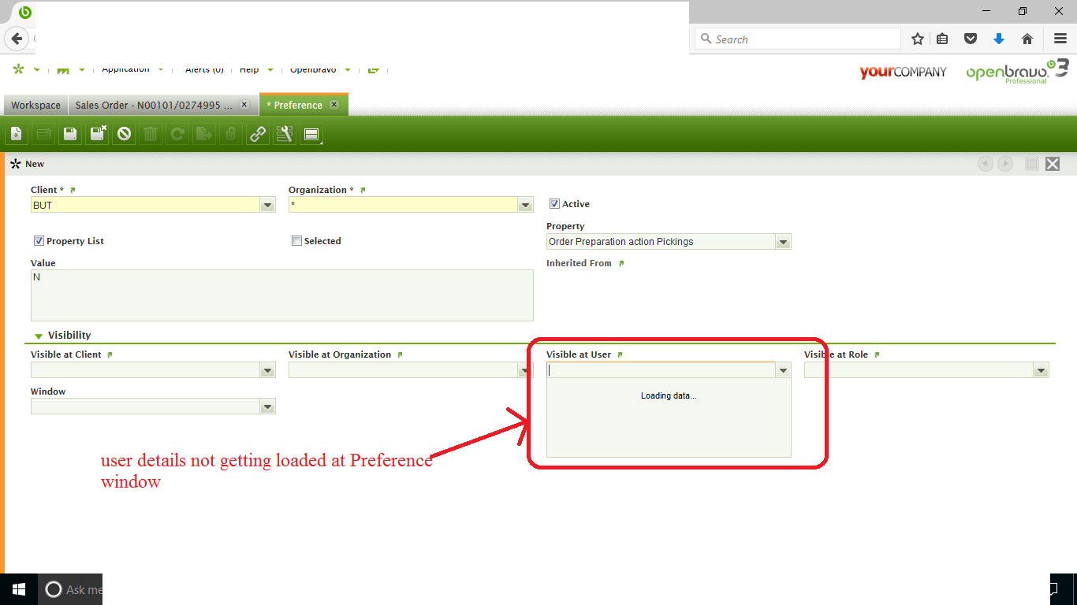This screenshot has height=605, width=1077.
Task: Bookmark page with the star icon
Action: 918,39
